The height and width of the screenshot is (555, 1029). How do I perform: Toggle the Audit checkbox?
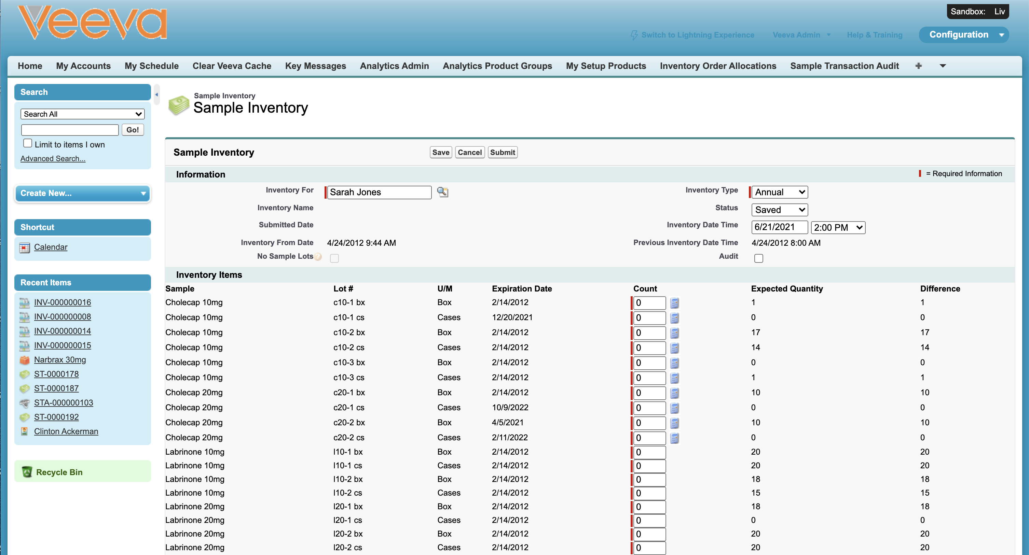758,258
